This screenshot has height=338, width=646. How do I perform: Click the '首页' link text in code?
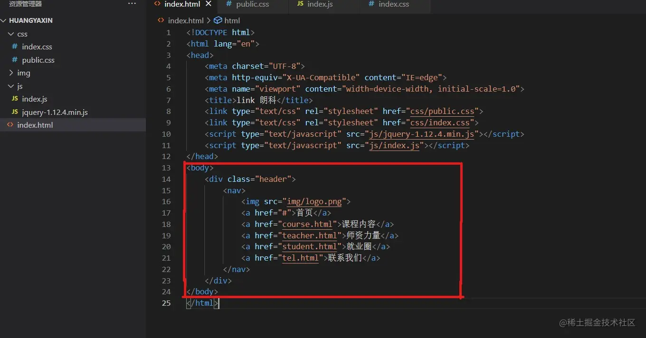point(305,213)
